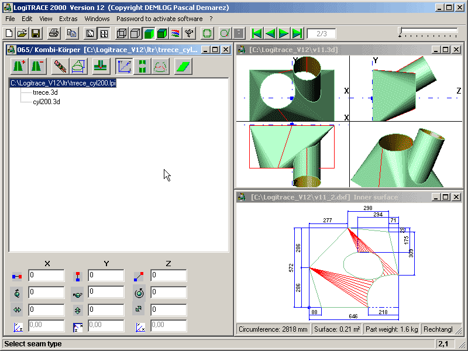The image size is (468, 351).
Task: Click the ZX plane angle icon
Action: 78,328
